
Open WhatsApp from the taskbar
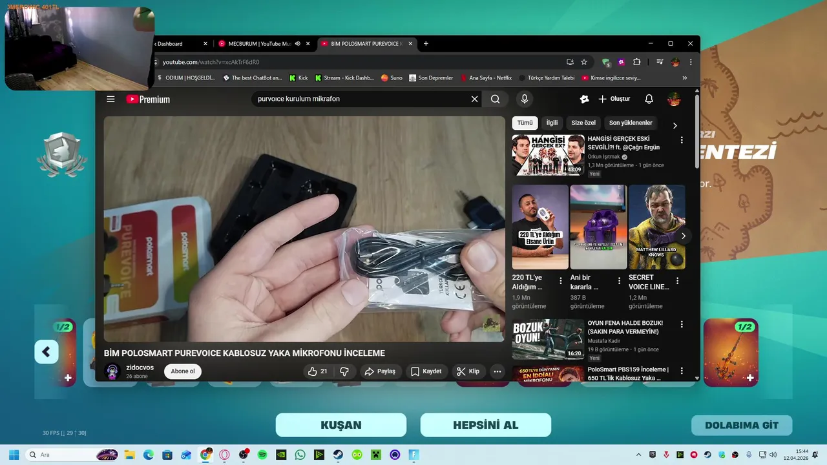[x=300, y=455]
